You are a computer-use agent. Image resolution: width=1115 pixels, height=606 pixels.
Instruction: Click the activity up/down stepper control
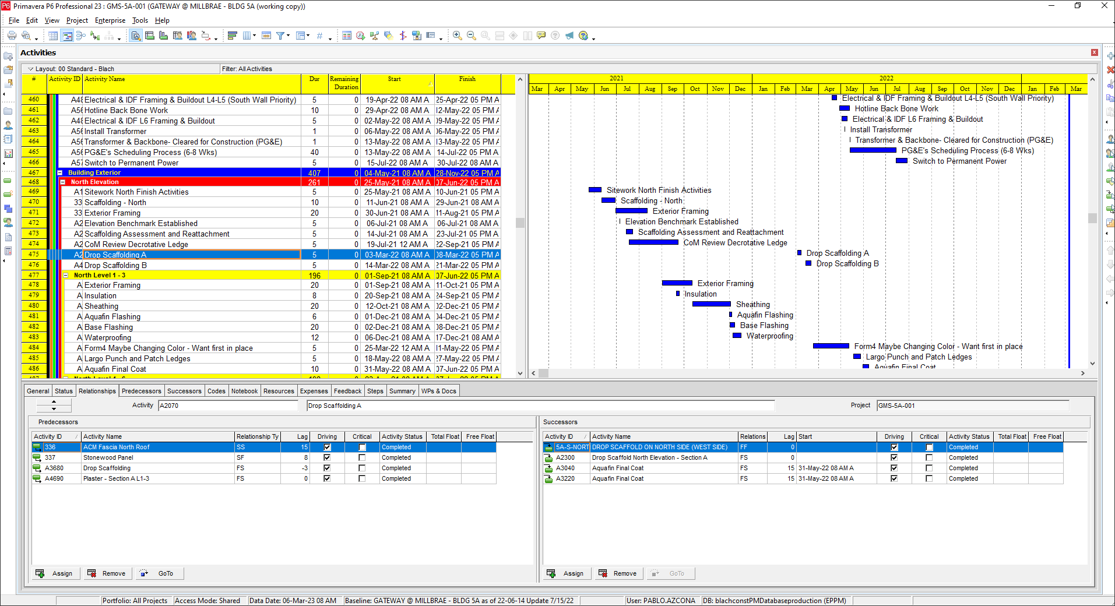[x=54, y=405]
